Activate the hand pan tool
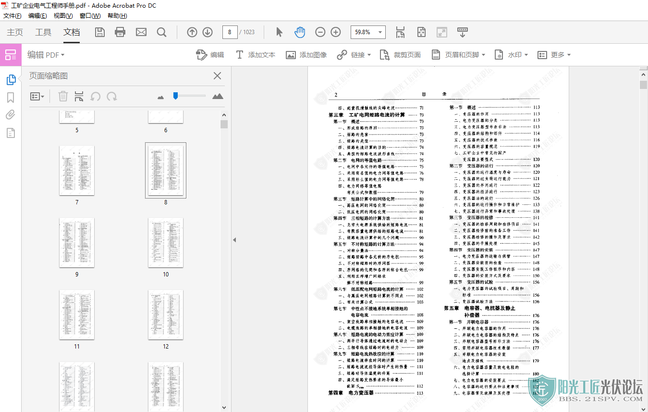The height and width of the screenshot is (412, 648). (x=300, y=32)
